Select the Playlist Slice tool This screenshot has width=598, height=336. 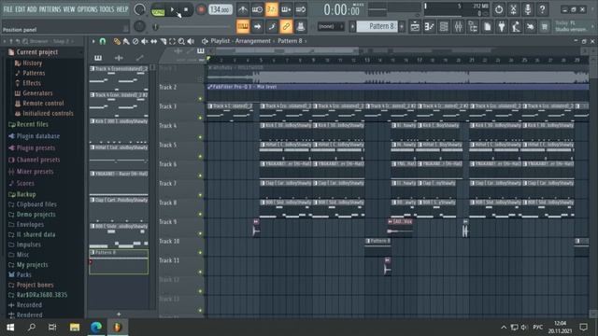163,41
